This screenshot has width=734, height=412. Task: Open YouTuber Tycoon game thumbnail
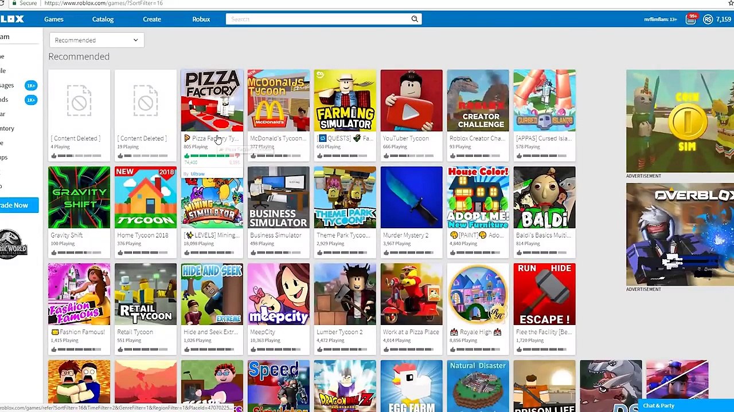tap(412, 101)
